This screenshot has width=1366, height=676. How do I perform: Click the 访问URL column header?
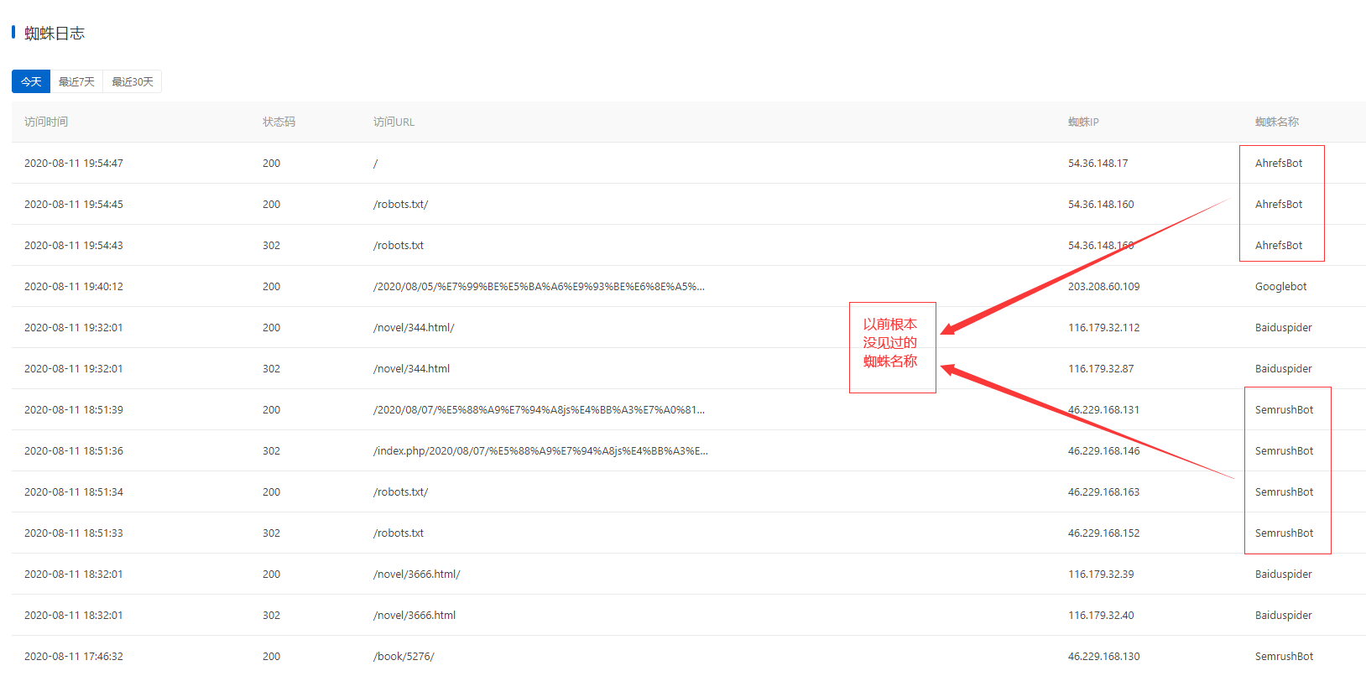point(394,122)
